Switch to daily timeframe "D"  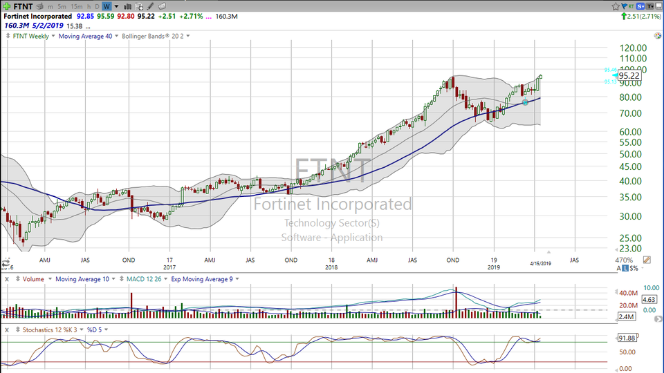click(97, 7)
